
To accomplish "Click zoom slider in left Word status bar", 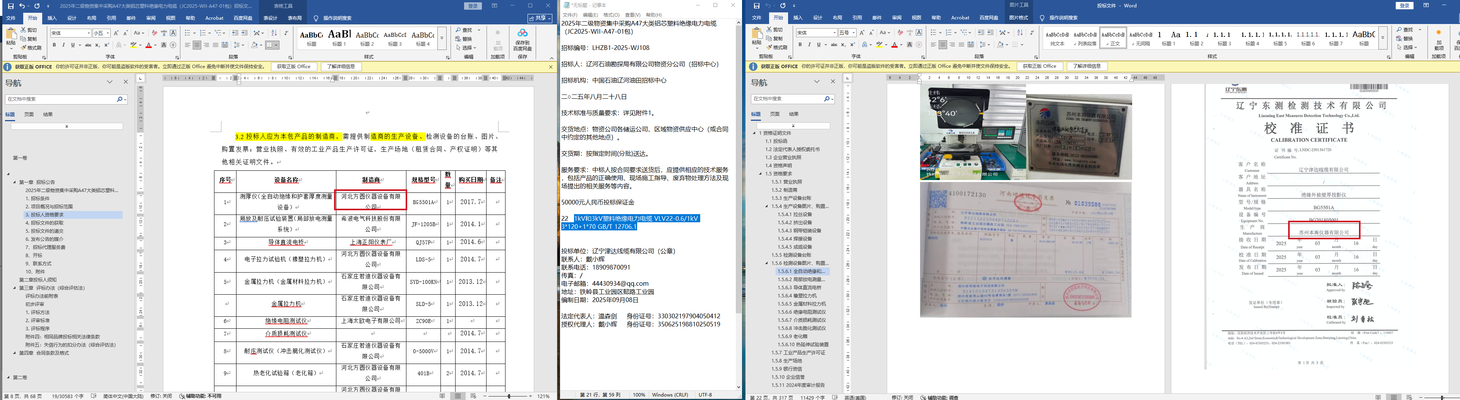I will [509, 396].
